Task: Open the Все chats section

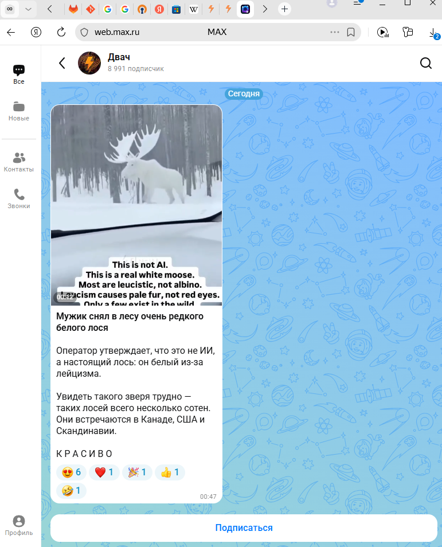Action: pos(19,75)
